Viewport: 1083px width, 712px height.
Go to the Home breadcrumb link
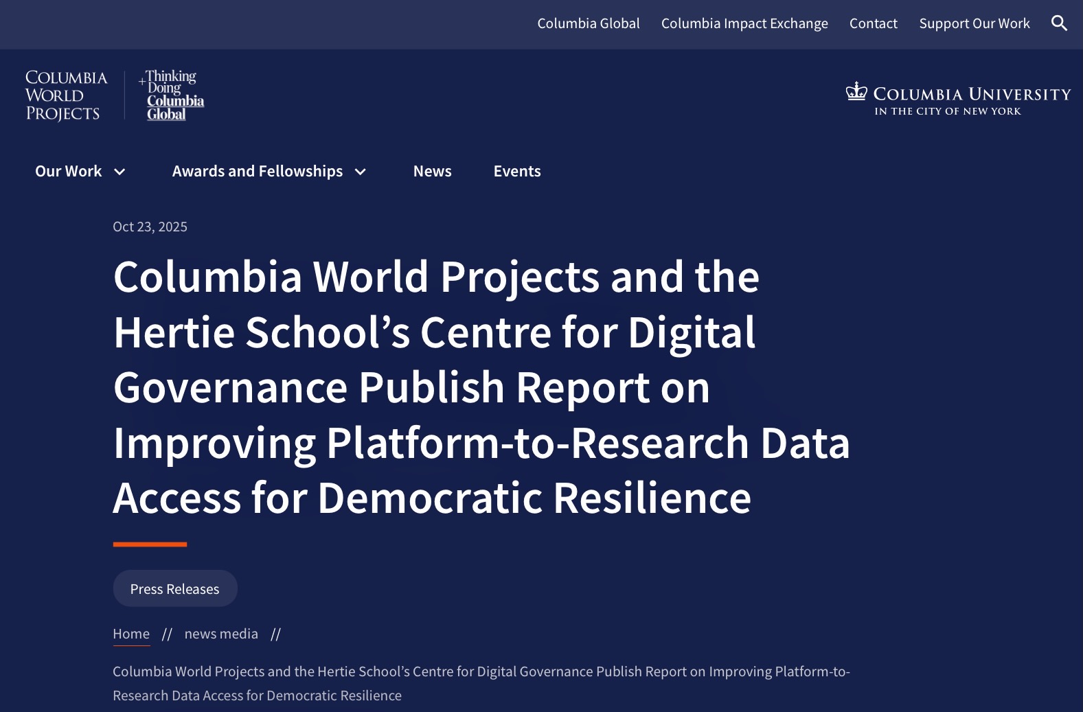point(130,634)
